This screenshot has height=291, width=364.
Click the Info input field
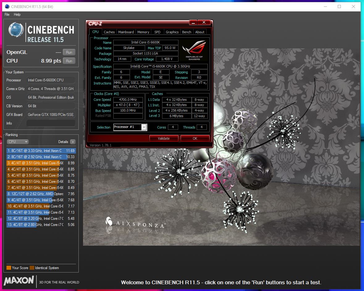(51, 123)
